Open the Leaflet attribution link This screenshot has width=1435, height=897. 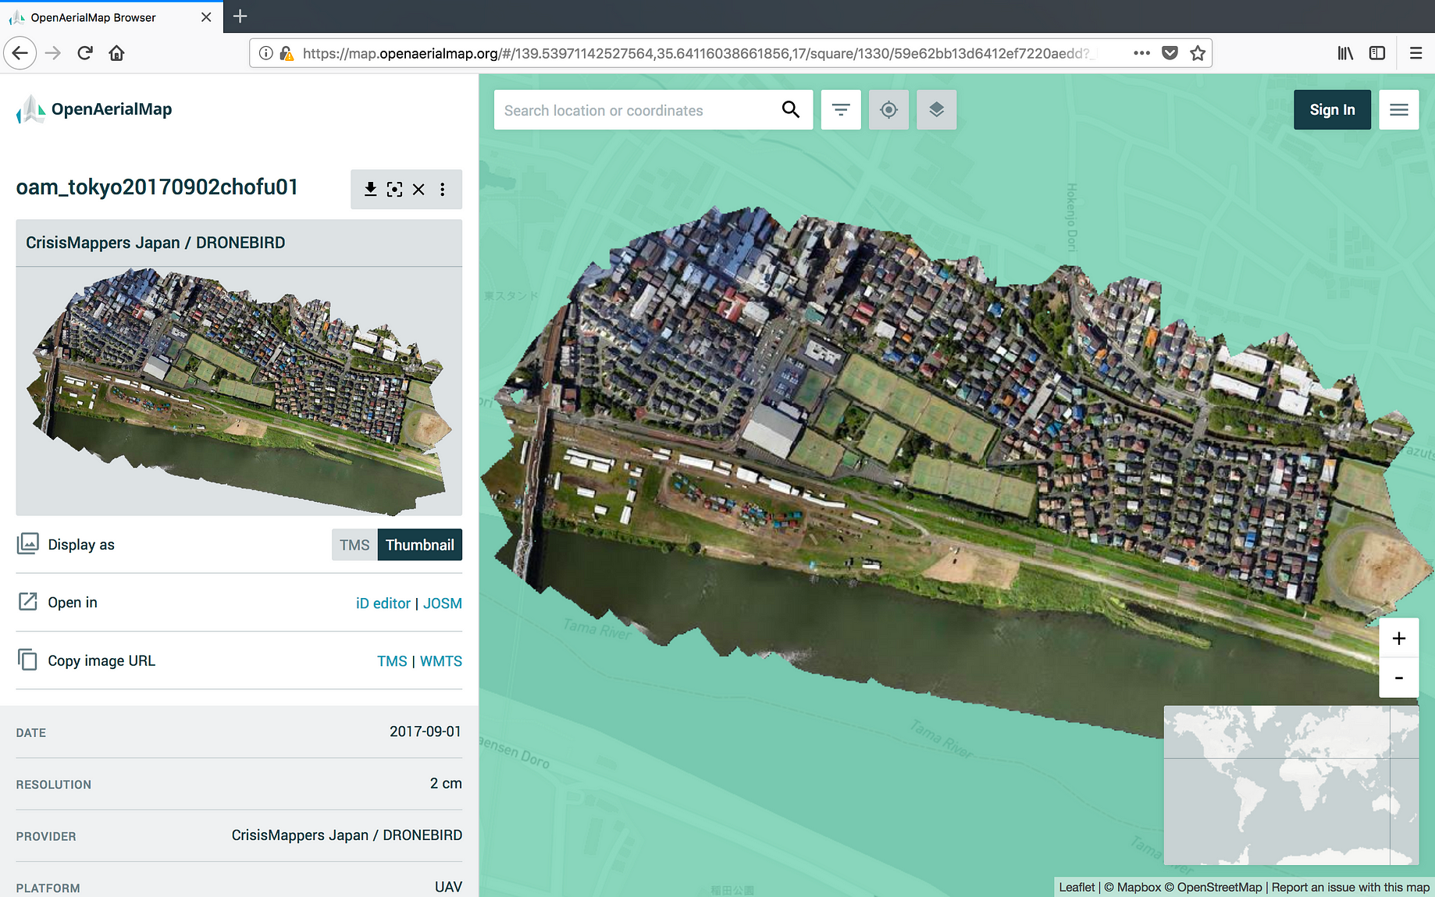pos(1077,887)
